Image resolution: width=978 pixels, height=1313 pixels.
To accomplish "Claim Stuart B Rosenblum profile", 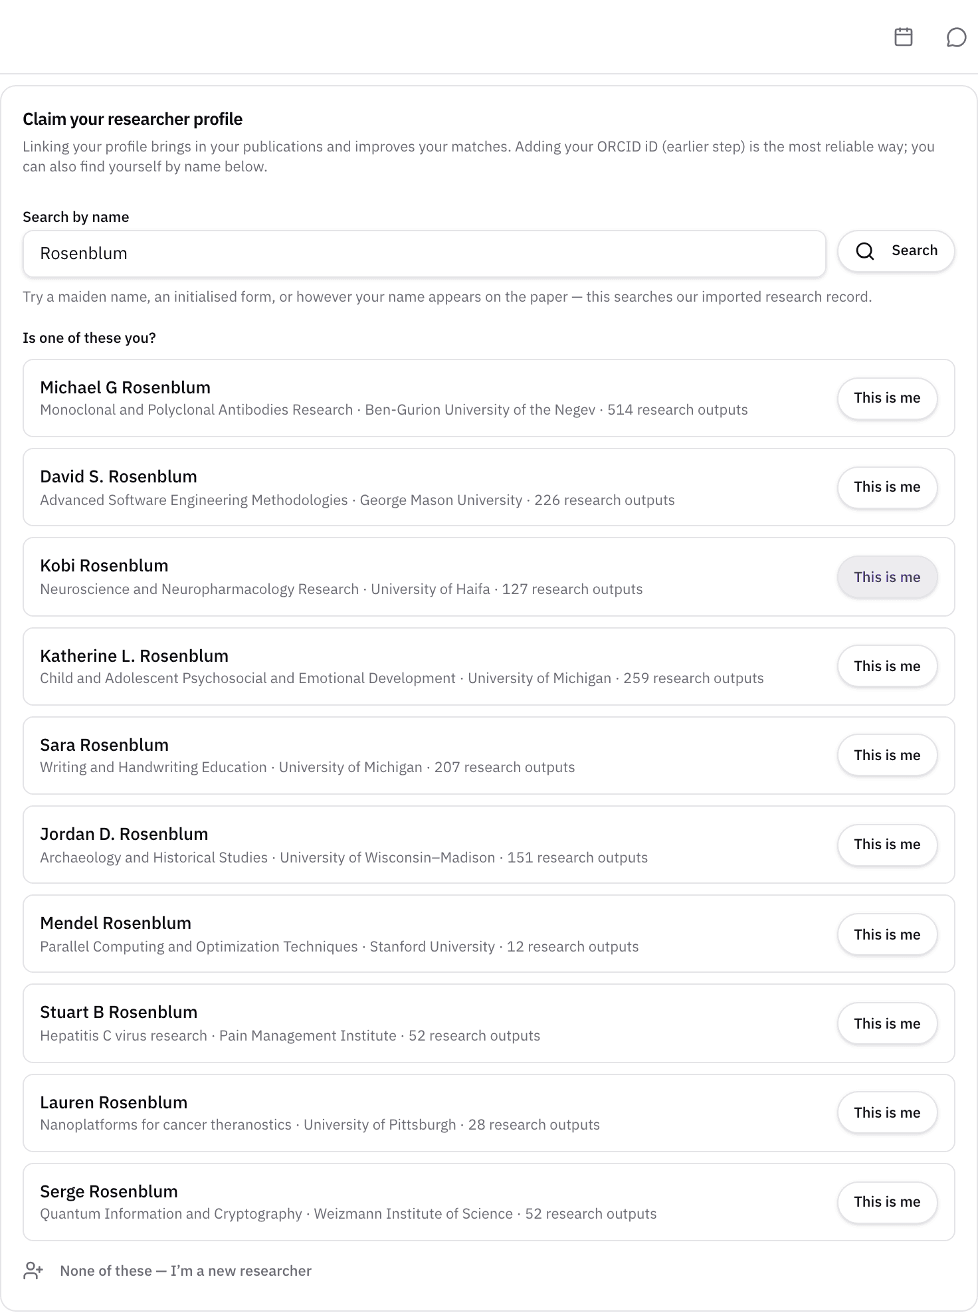I will point(887,1023).
